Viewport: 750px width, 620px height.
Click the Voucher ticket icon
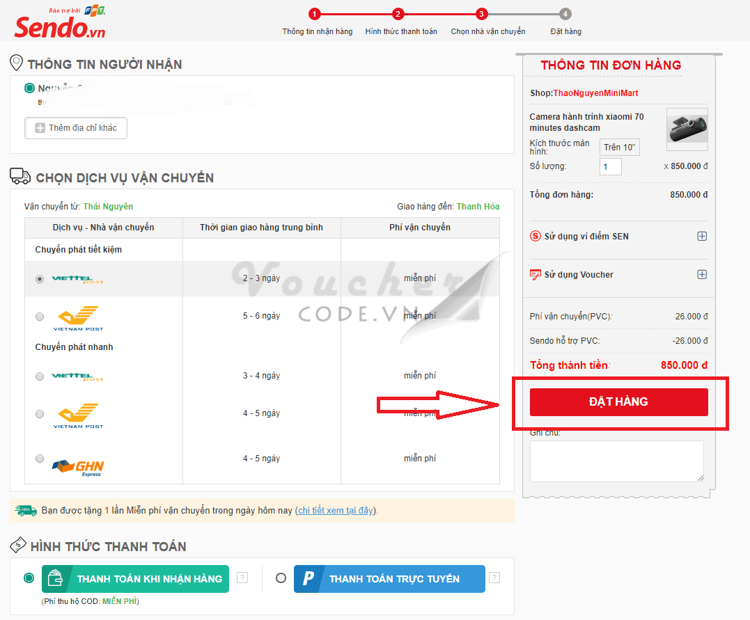[536, 274]
